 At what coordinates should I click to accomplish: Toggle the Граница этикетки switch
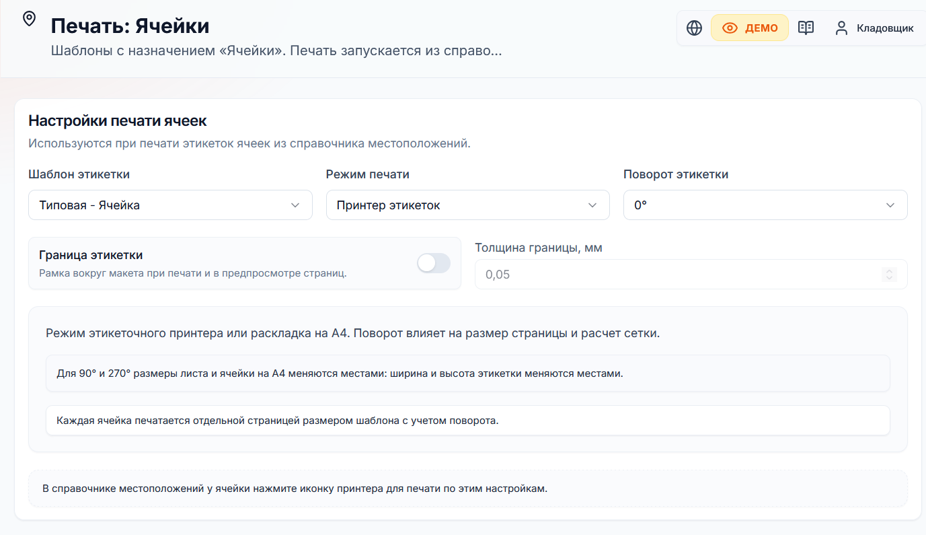tap(433, 263)
